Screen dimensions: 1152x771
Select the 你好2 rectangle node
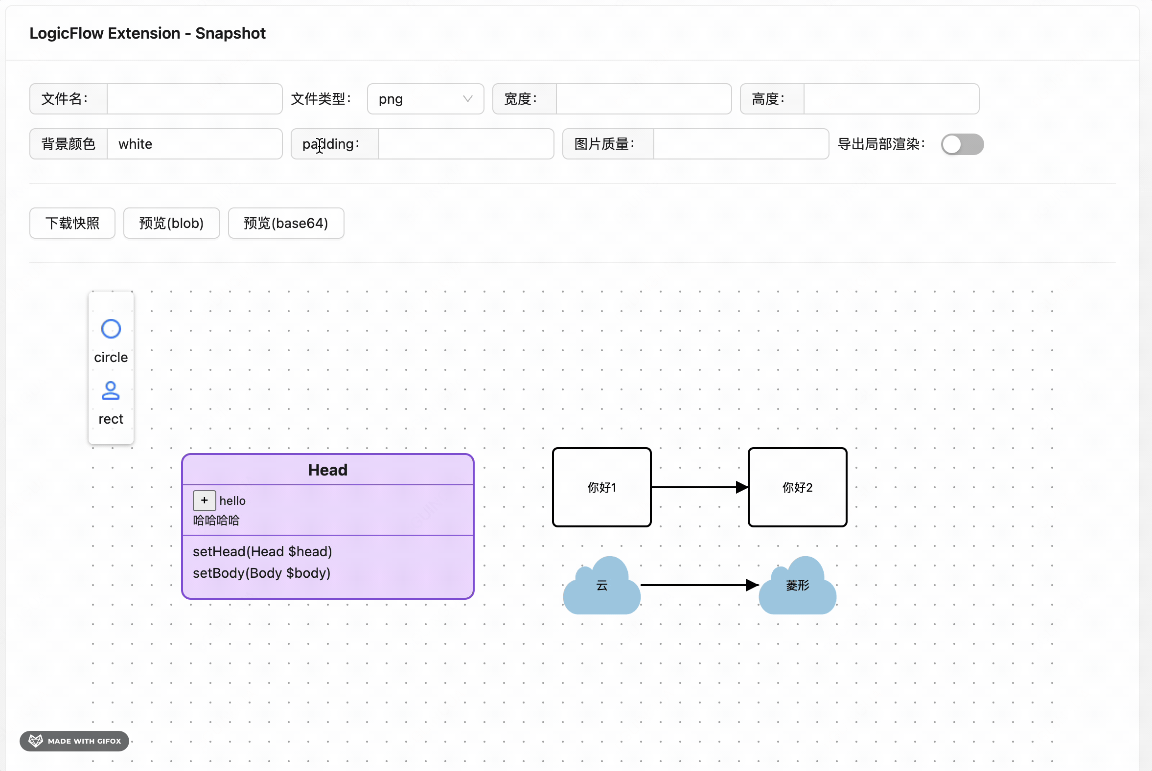pyautogui.click(x=797, y=487)
